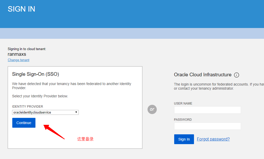
Task: Click the IDENTITY PROVIDER field label
Action: coord(27,107)
